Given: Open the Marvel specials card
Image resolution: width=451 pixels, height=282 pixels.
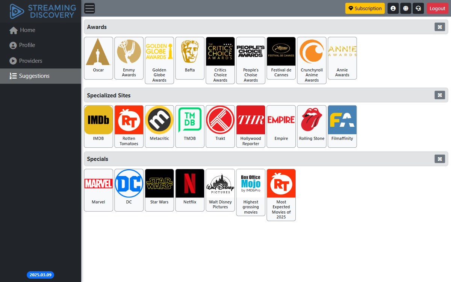Looking at the screenshot, I should [98, 190].
